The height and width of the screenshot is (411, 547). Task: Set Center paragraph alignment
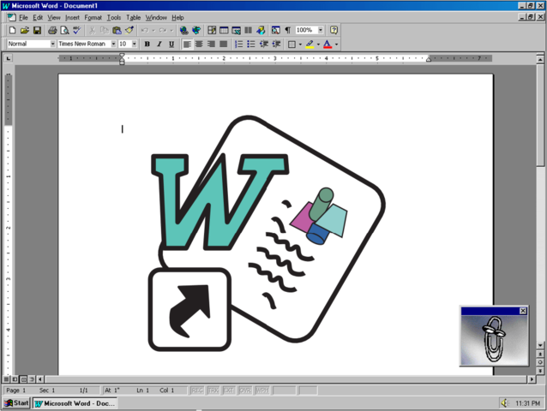click(x=199, y=44)
